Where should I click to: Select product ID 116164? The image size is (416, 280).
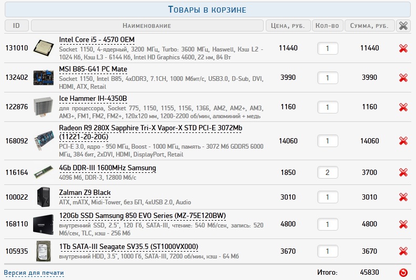(17, 172)
